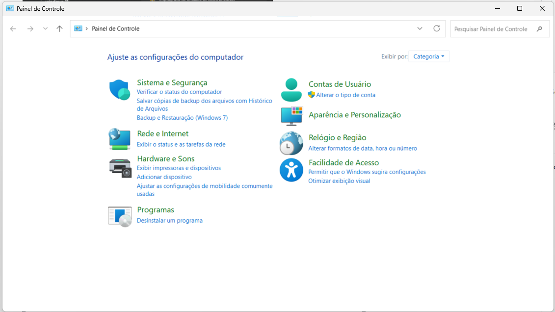
Task: Click Verificar o status do computador
Action: tap(180, 92)
